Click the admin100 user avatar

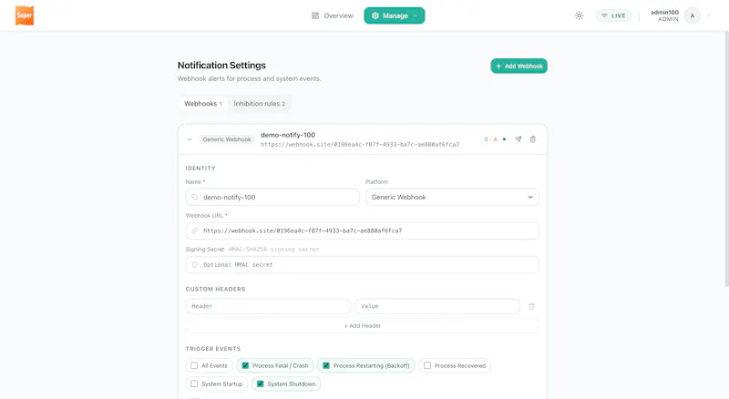click(x=692, y=15)
